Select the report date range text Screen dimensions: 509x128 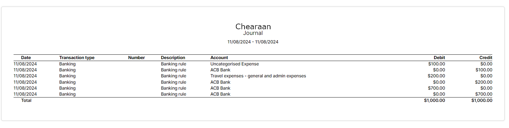[253, 42]
